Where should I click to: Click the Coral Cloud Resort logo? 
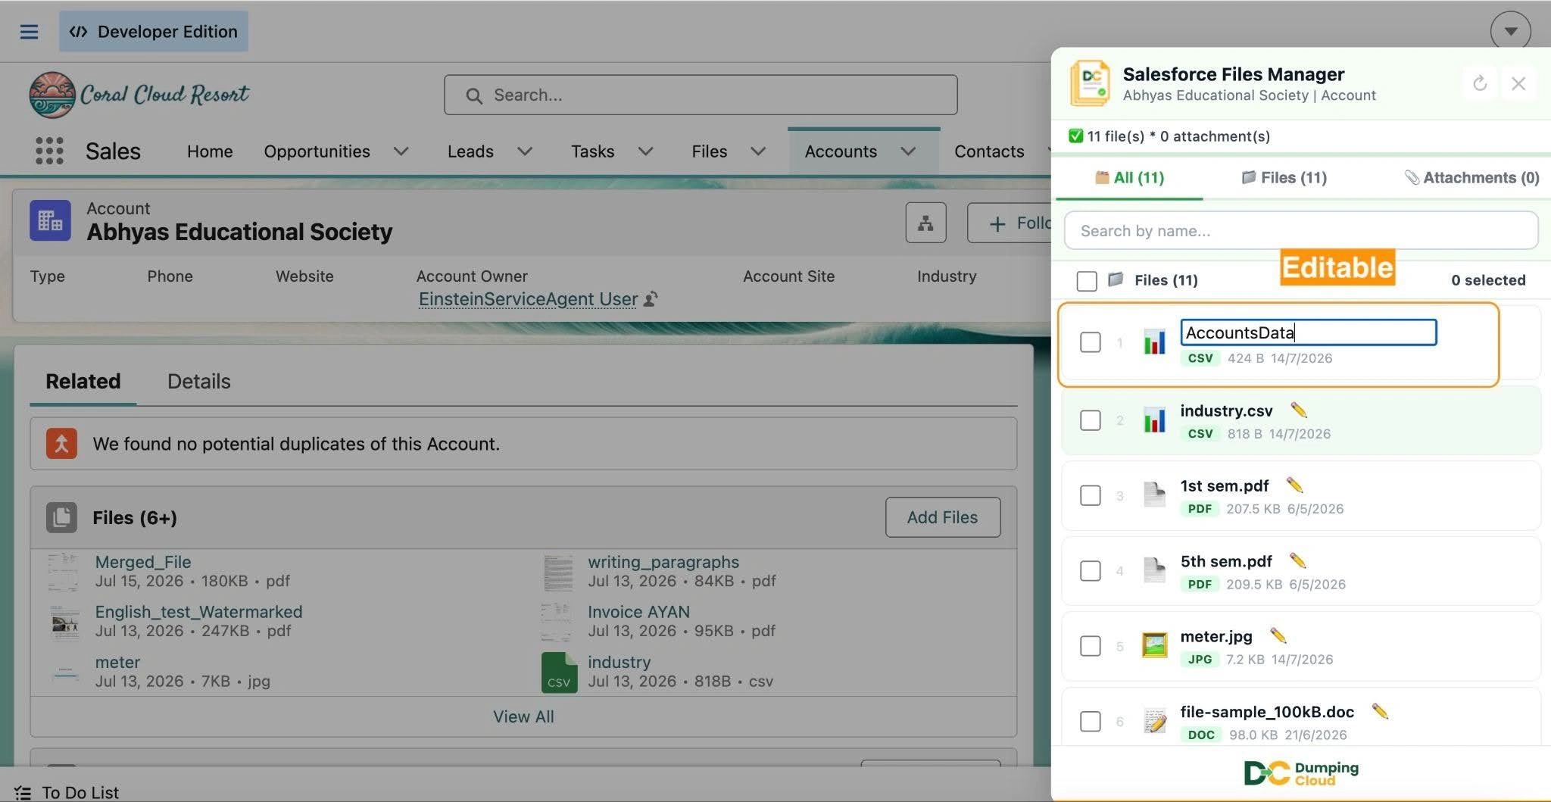point(139,95)
